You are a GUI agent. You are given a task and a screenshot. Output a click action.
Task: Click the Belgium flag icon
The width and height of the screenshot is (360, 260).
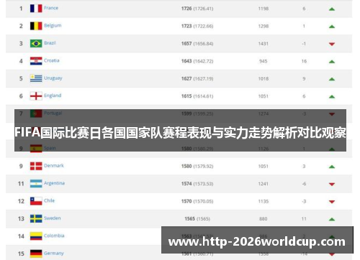click(36, 26)
